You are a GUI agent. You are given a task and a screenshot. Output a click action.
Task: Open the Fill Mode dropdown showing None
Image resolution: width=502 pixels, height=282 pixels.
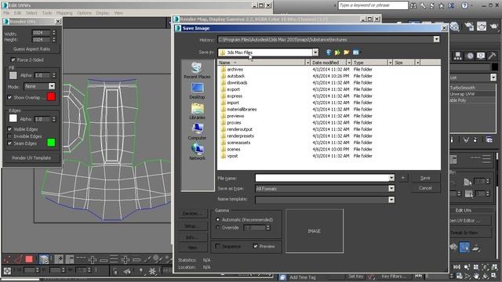point(52,86)
